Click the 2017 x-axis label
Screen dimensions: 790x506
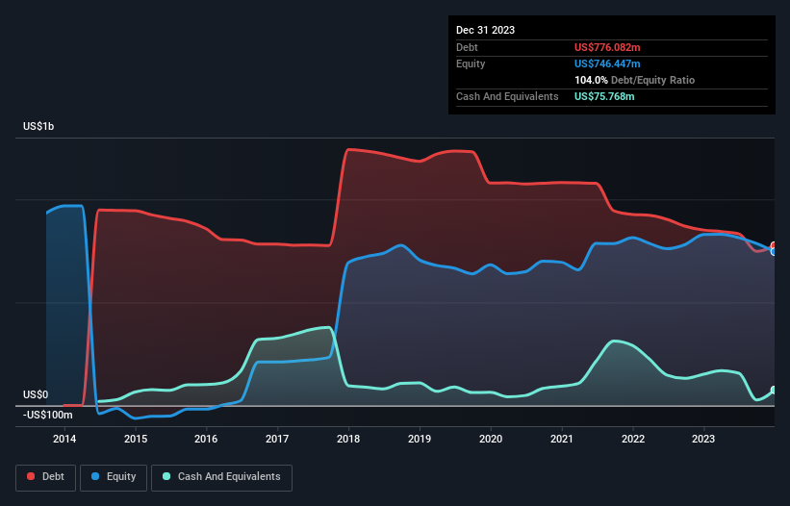click(277, 439)
